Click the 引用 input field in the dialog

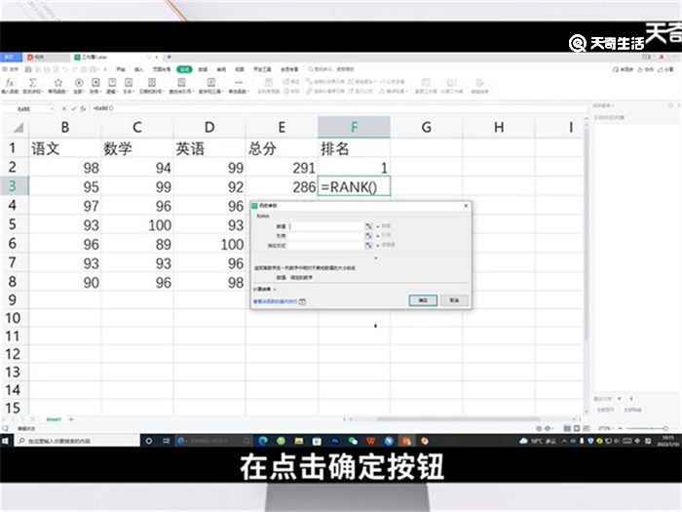click(x=326, y=236)
